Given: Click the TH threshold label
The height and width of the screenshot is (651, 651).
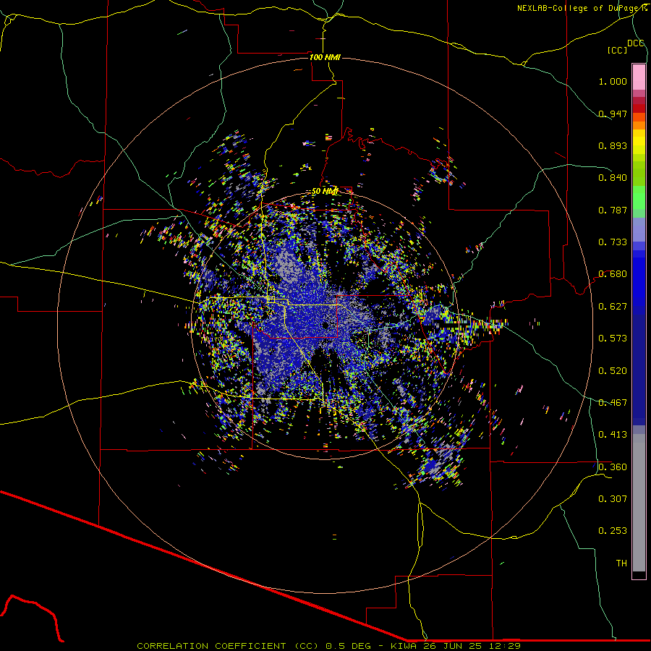Looking at the screenshot, I should point(621,563).
